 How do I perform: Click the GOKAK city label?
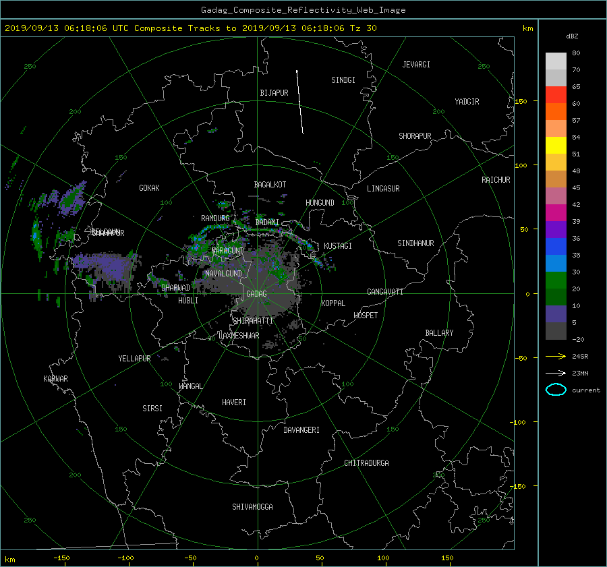pyautogui.click(x=149, y=188)
